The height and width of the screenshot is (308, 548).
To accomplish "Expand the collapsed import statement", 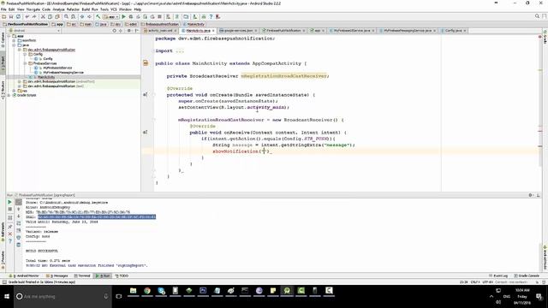I will click(180, 51).
